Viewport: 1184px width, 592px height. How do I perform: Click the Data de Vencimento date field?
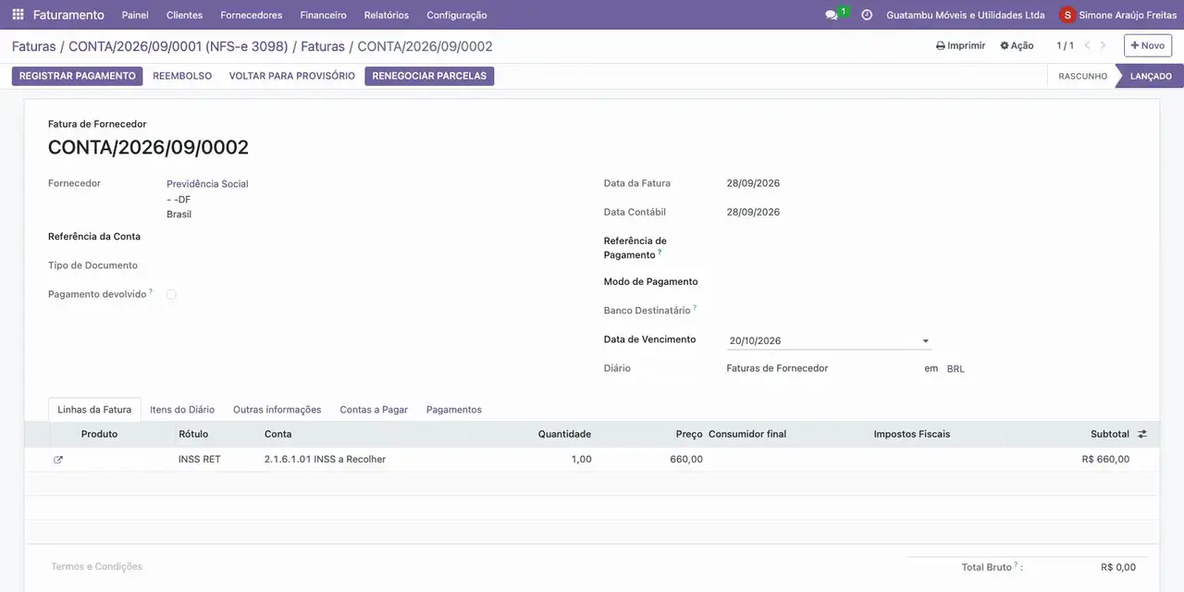[829, 341]
